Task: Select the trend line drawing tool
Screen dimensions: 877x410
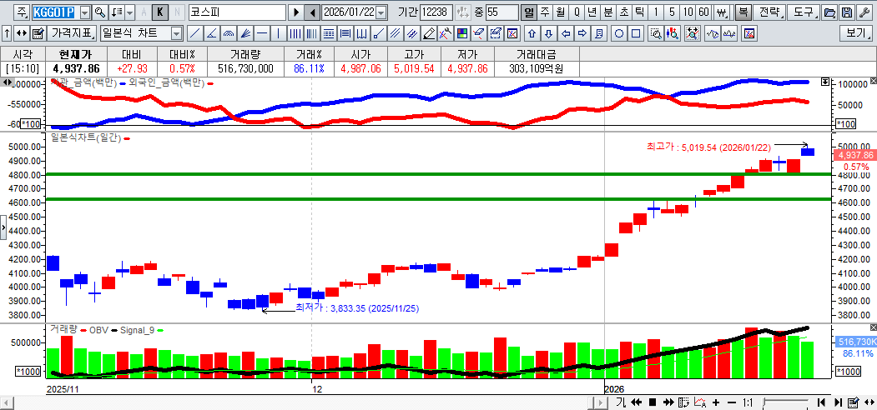Action: click(x=194, y=33)
